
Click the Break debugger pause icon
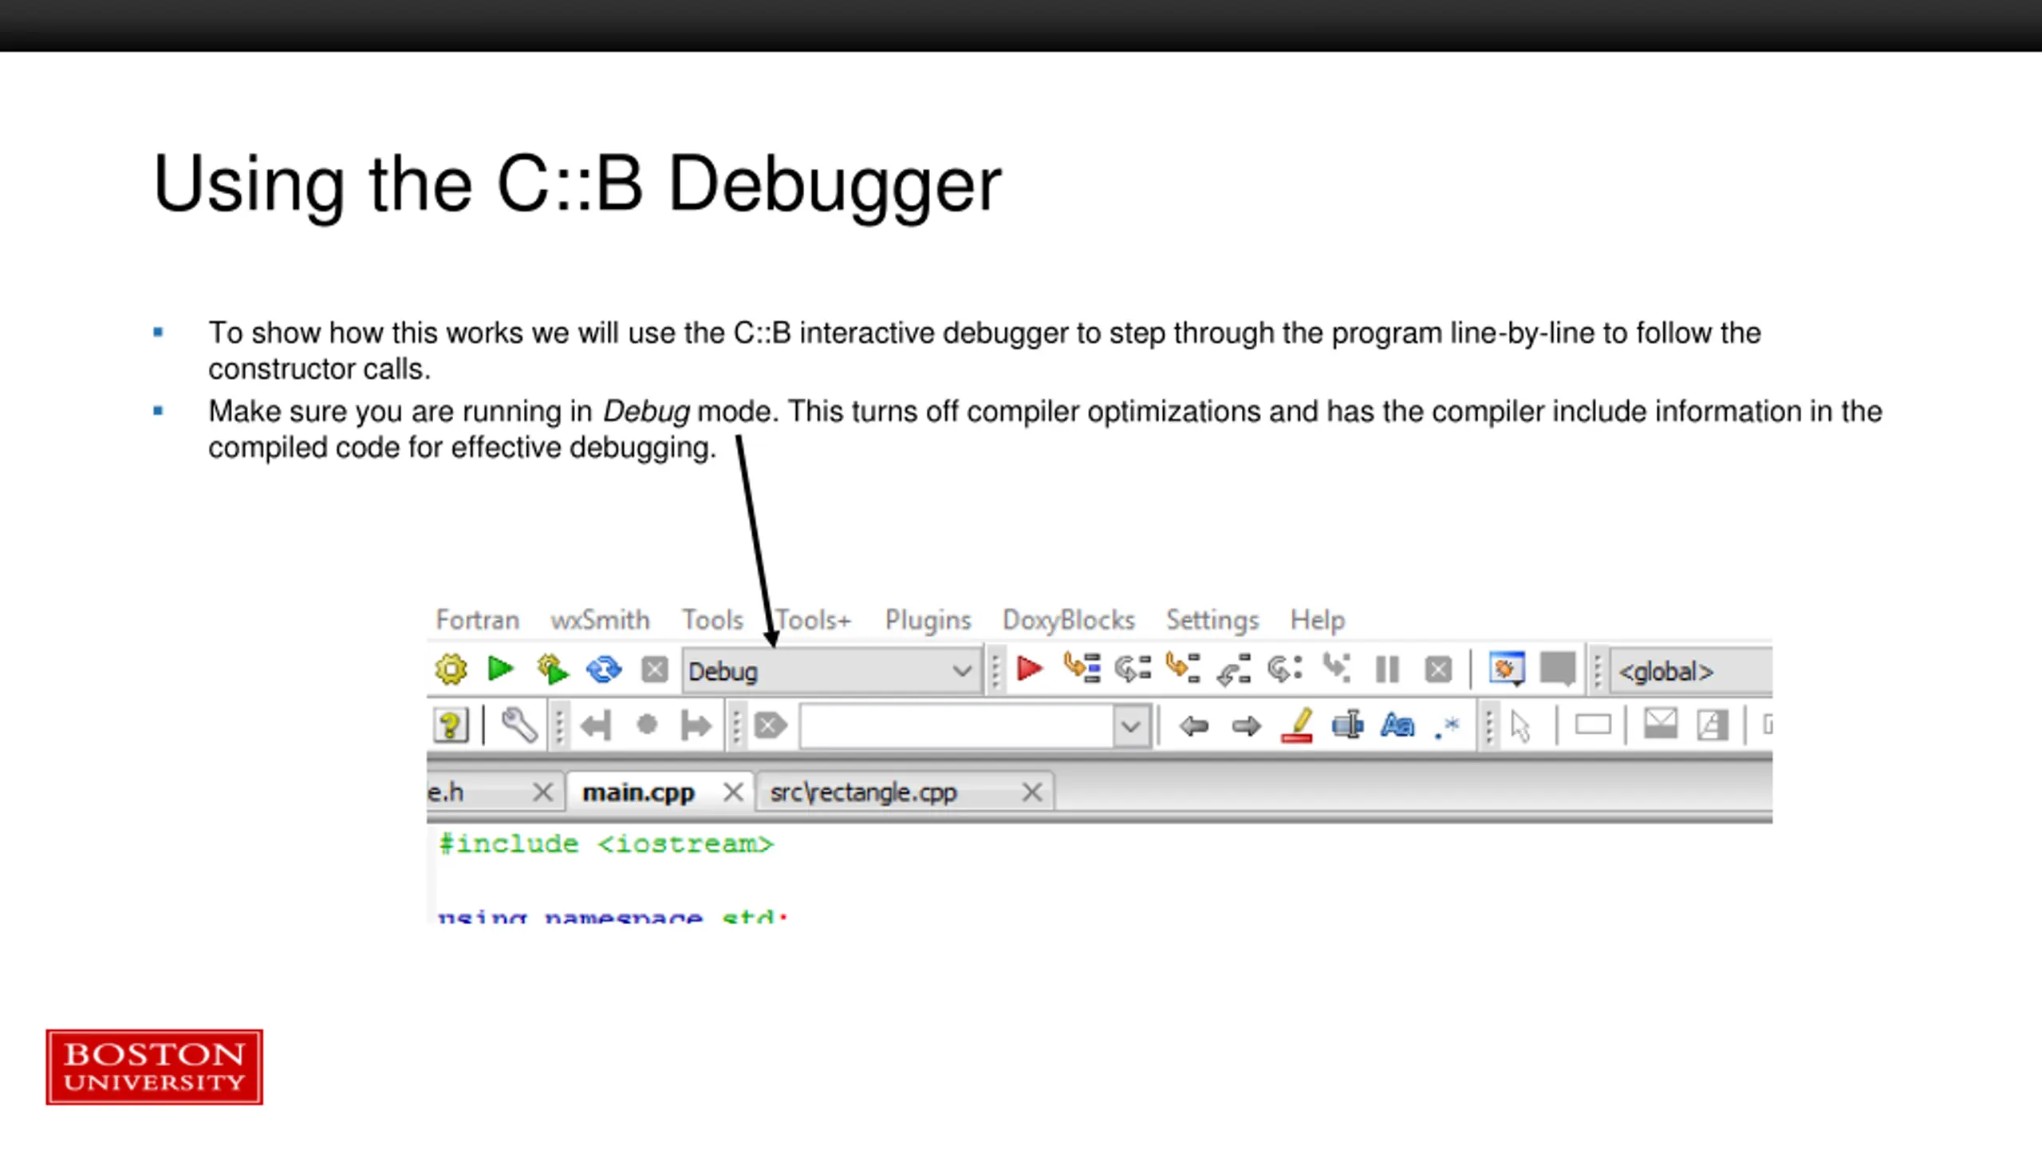point(1388,669)
